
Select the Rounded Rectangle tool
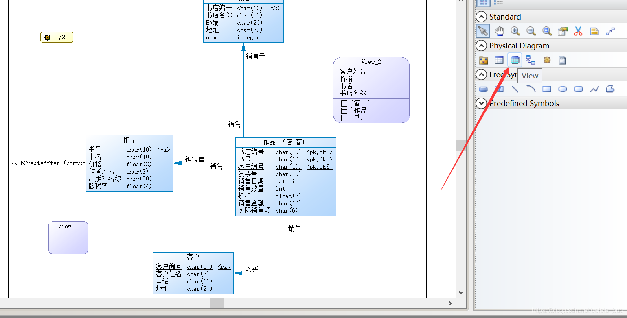click(579, 89)
